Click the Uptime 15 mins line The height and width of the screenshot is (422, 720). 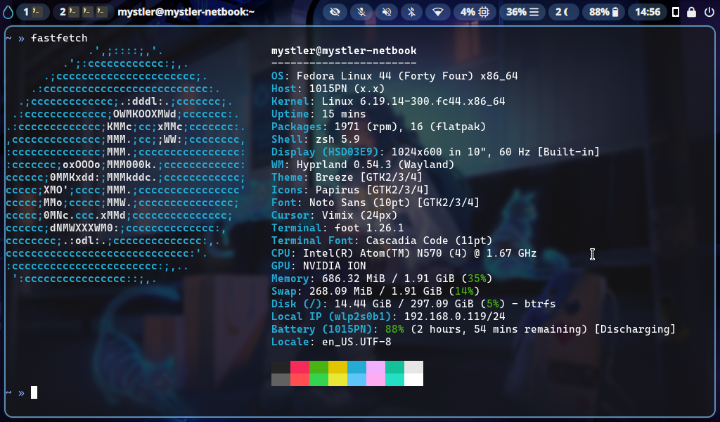(x=319, y=114)
